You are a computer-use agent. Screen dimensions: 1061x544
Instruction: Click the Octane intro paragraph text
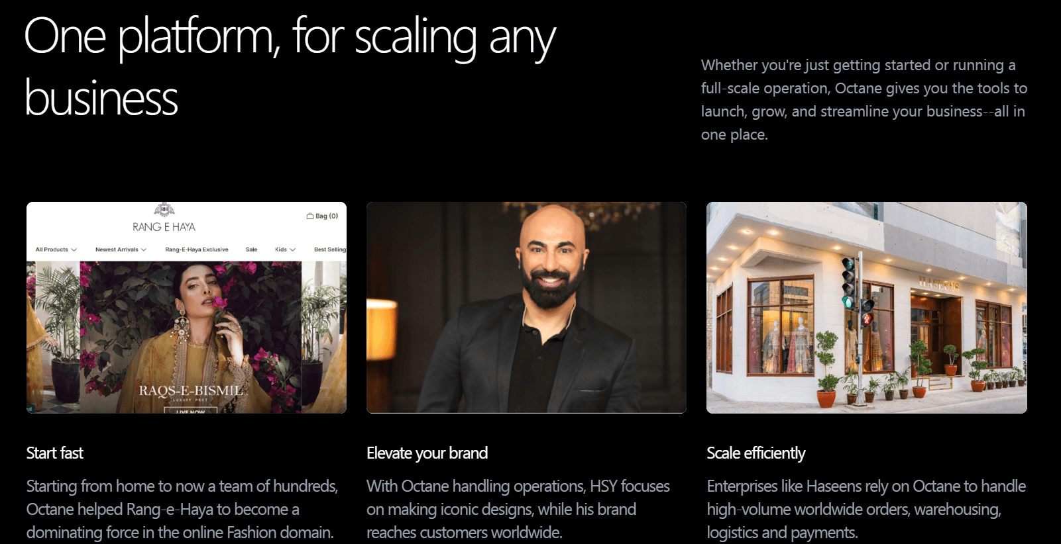tap(864, 100)
